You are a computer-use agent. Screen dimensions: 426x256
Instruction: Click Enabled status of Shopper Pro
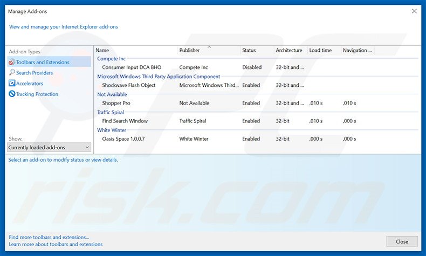pyautogui.click(x=251, y=103)
